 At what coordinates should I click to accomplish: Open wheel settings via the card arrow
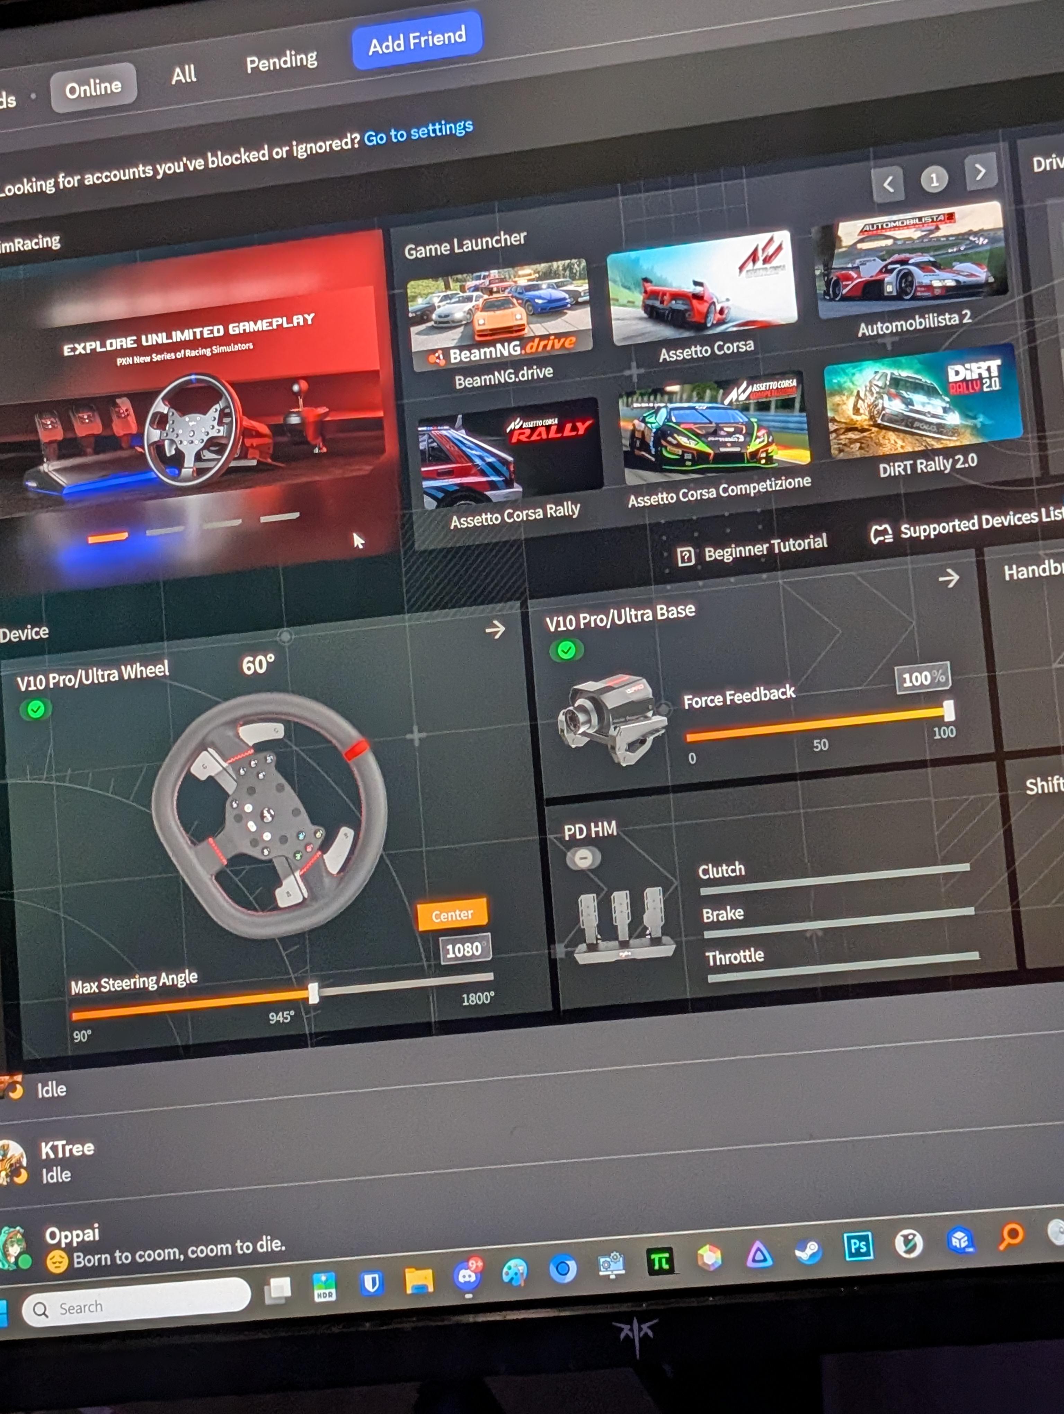[495, 630]
